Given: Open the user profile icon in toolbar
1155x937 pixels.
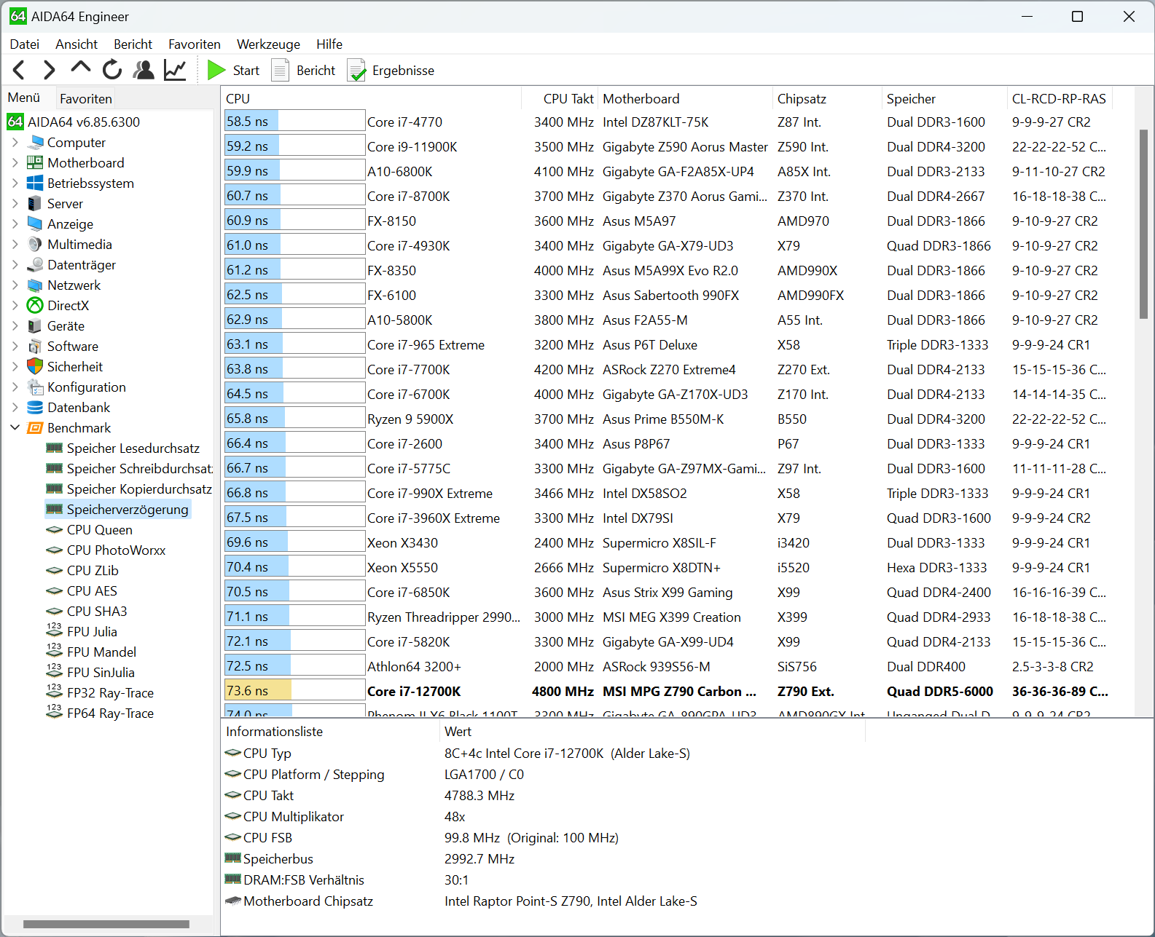Looking at the screenshot, I should 144,71.
